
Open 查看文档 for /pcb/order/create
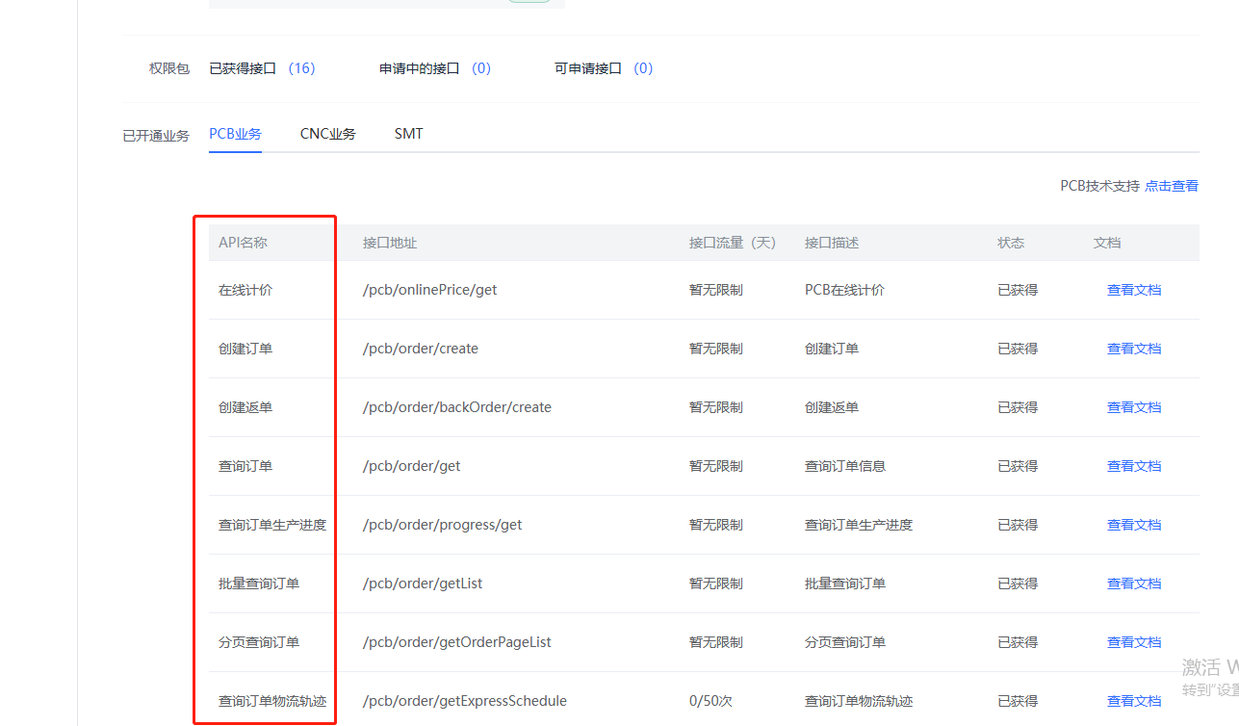point(1133,349)
